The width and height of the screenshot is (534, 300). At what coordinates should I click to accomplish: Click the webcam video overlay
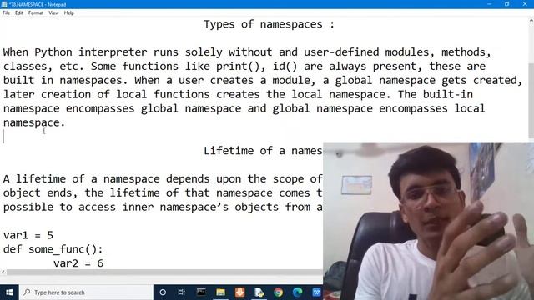(x=428, y=221)
